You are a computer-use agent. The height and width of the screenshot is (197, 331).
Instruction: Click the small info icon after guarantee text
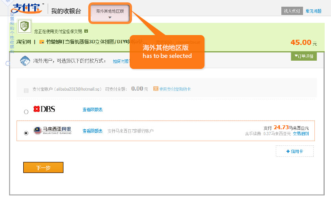86,31
